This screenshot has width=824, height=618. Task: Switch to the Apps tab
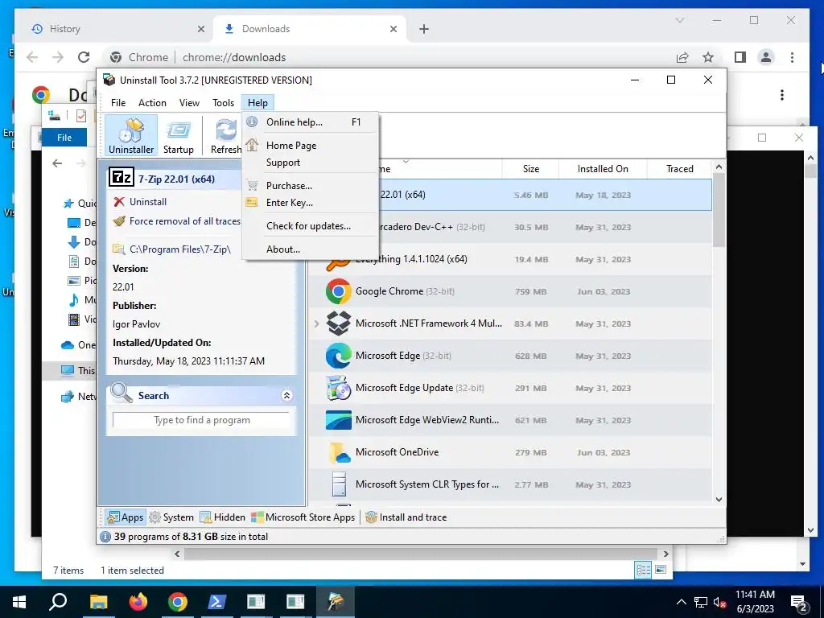[x=125, y=517]
